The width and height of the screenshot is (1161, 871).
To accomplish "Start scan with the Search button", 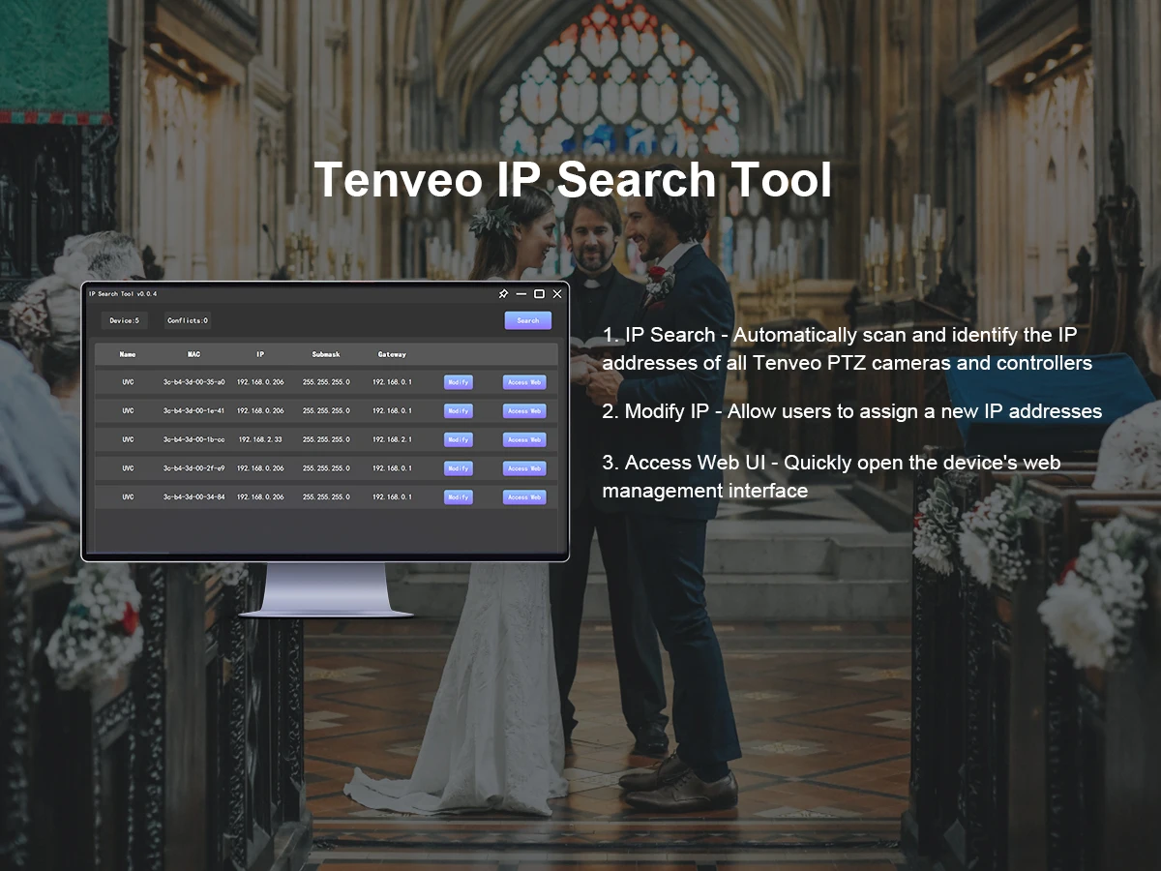I will [528, 320].
